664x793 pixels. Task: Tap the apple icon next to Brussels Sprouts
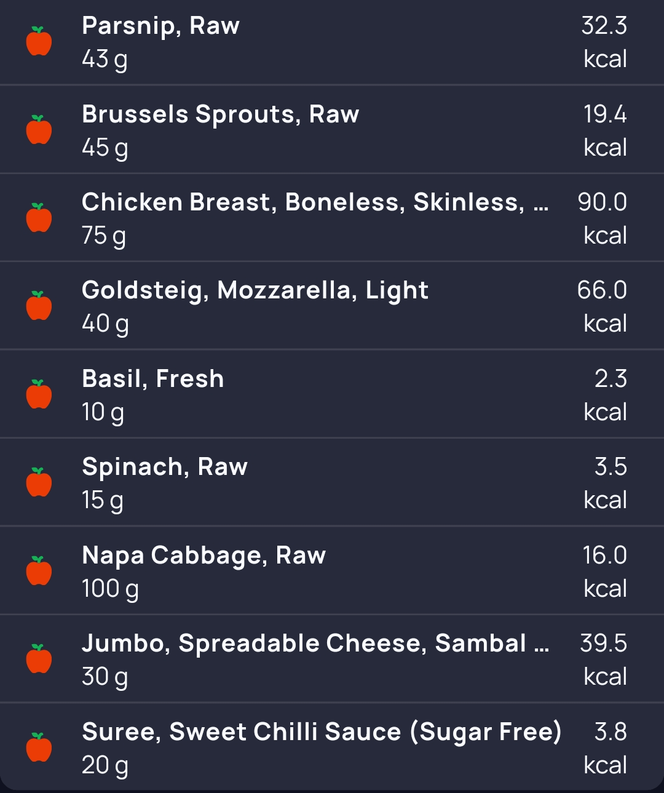pos(39,130)
